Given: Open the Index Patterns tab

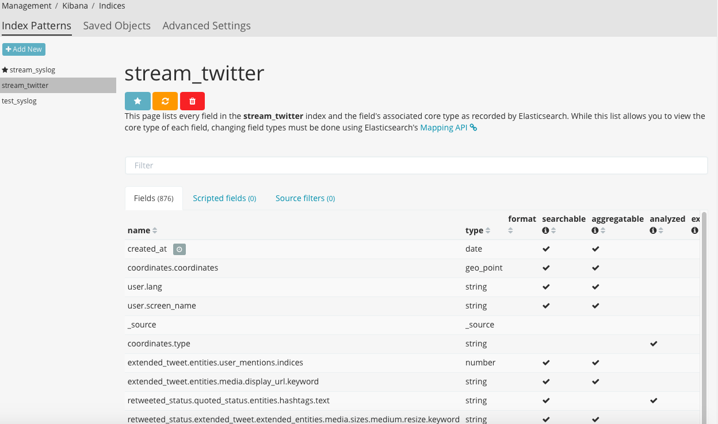Looking at the screenshot, I should [x=37, y=26].
